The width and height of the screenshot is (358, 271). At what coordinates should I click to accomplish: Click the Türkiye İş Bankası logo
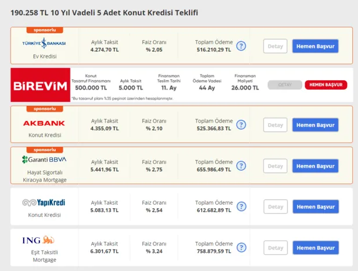(44, 43)
